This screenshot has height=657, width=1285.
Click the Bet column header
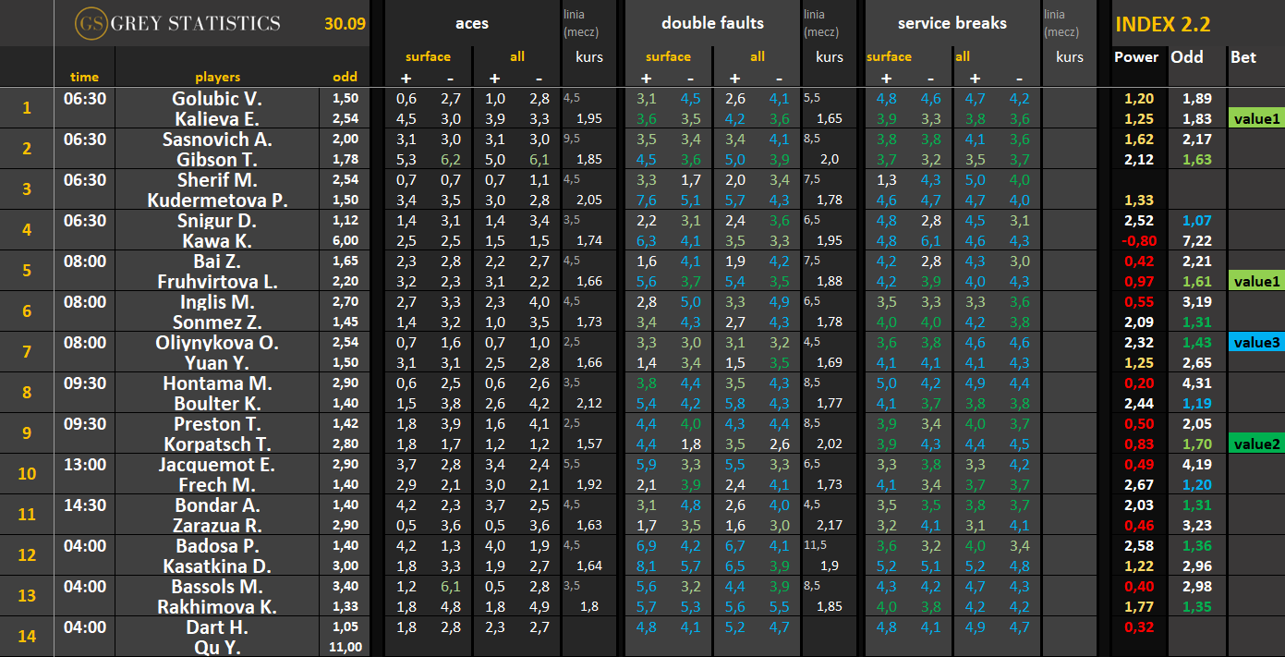click(x=1243, y=57)
